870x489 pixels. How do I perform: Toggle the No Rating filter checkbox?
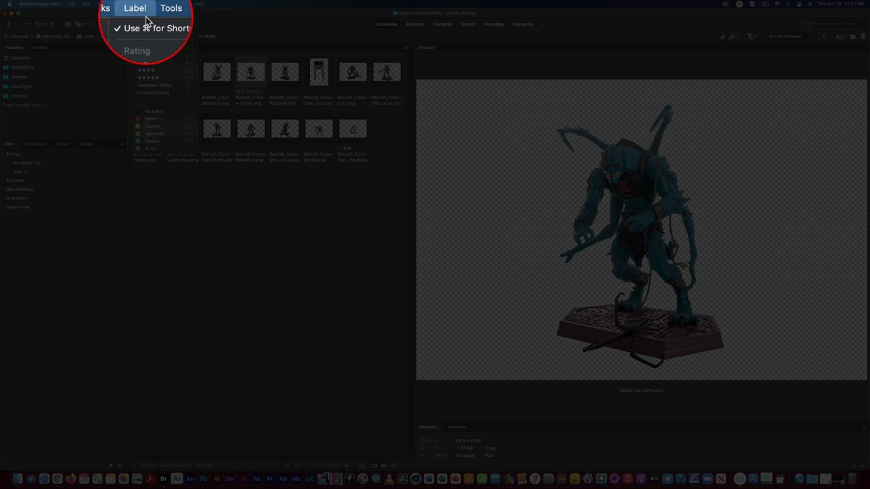point(9,163)
